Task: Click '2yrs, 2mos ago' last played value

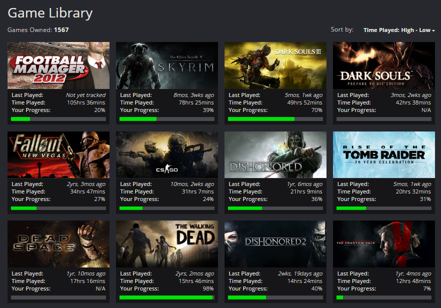Action: tap(194, 273)
